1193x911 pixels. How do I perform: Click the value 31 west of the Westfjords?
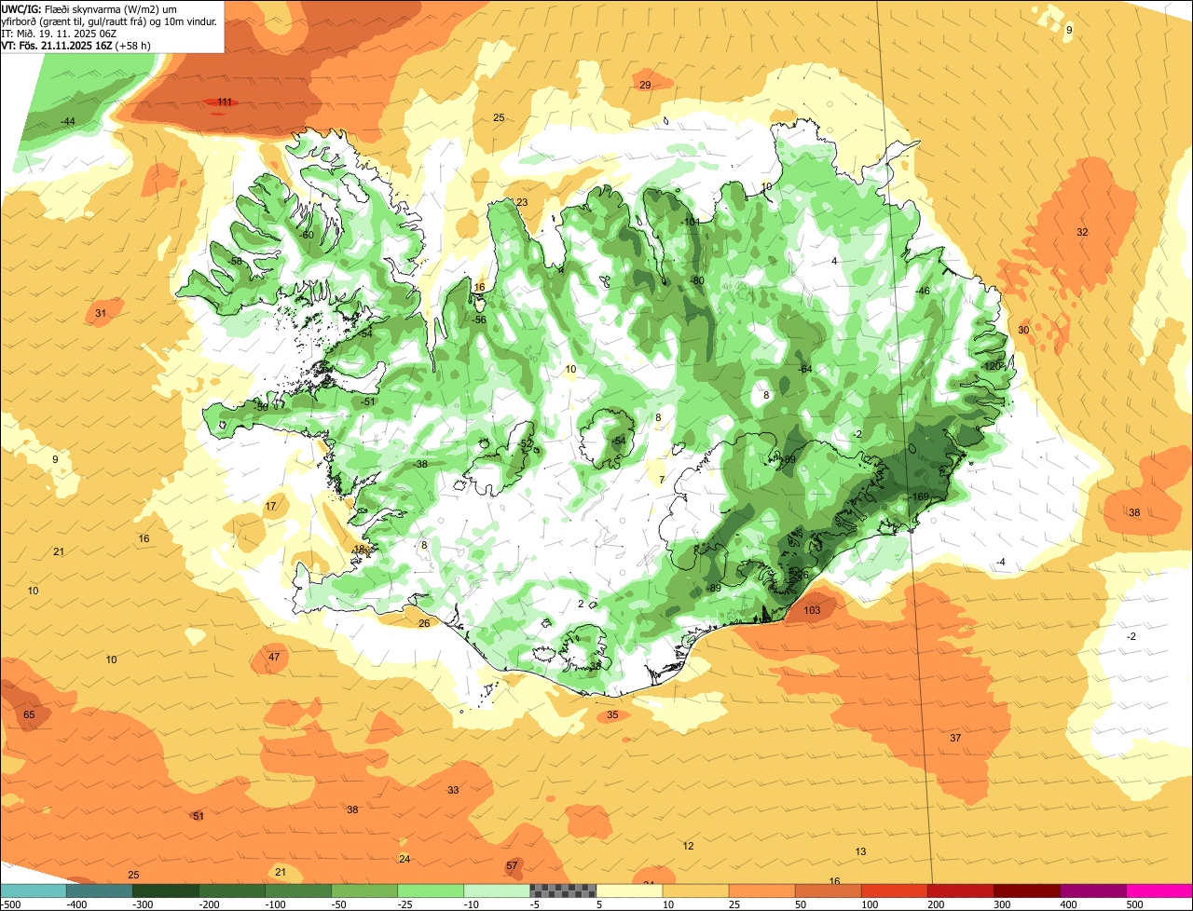tap(101, 314)
